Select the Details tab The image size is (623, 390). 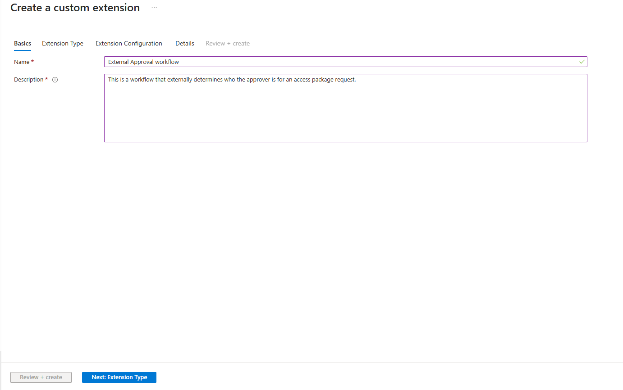[185, 43]
